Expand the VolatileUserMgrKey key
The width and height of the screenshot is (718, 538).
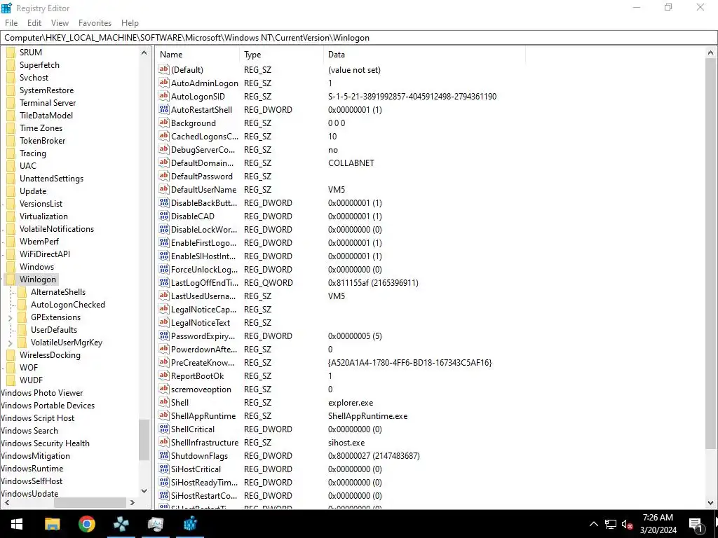[x=10, y=343]
